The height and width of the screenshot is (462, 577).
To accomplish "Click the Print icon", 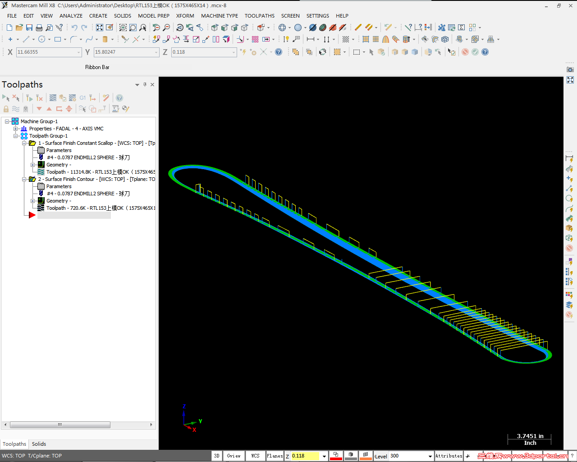I will (x=39, y=28).
